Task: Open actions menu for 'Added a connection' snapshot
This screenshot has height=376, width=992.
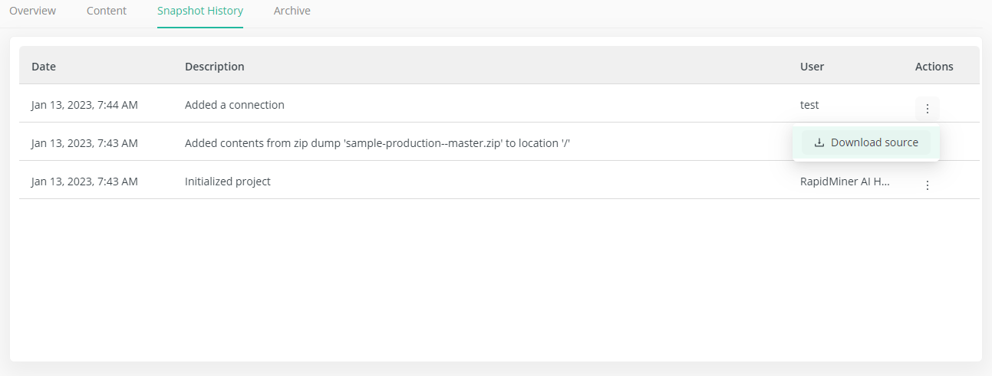Action: [927, 109]
